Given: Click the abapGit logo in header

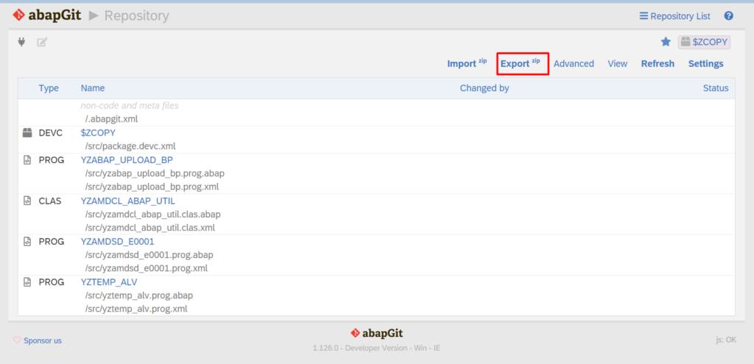Looking at the screenshot, I should click(x=46, y=15).
